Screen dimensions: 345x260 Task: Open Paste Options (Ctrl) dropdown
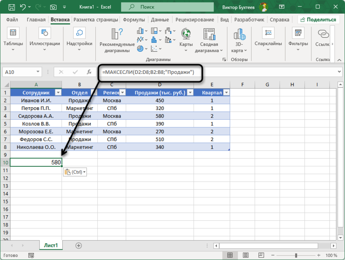75,172
